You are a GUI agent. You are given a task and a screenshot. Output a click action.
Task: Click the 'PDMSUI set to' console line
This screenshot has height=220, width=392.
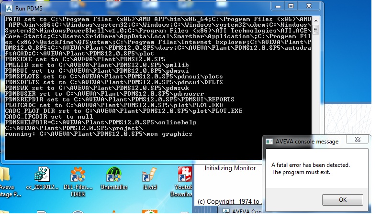97,71
